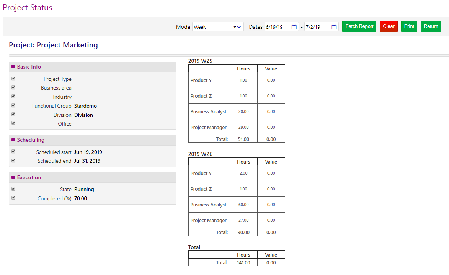Toggle the Completed (%) checkbox
Screen dimensions: 449x275
(x=13, y=198)
